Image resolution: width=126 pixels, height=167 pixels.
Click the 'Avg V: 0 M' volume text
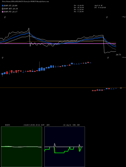(98, 5)
